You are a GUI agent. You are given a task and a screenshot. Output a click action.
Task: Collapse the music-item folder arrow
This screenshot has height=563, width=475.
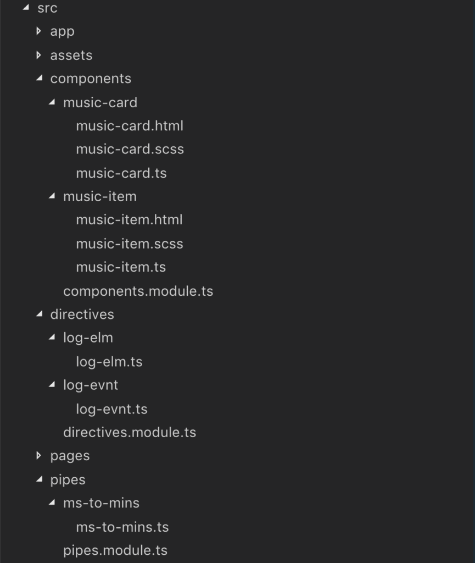pyautogui.click(x=52, y=196)
